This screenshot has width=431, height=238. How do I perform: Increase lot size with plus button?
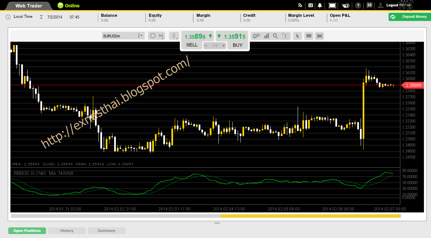click(223, 45)
